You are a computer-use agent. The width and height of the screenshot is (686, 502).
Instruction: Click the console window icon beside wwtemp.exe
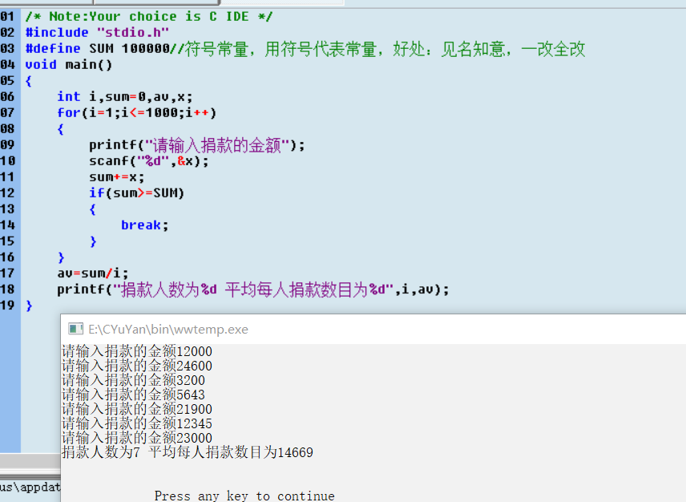click(75, 329)
